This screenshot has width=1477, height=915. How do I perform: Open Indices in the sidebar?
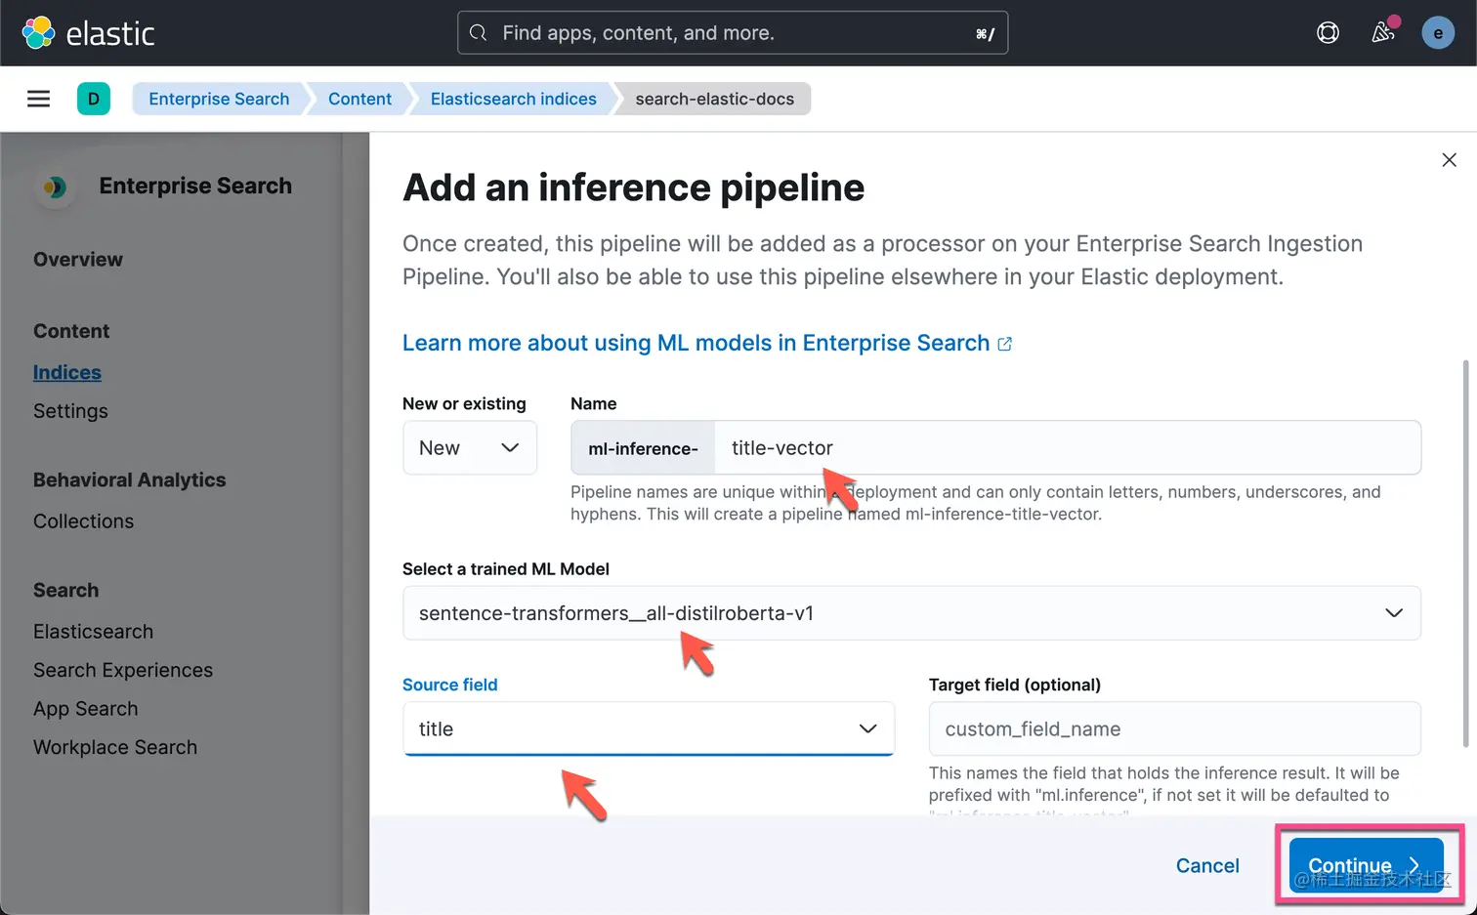click(67, 373)
